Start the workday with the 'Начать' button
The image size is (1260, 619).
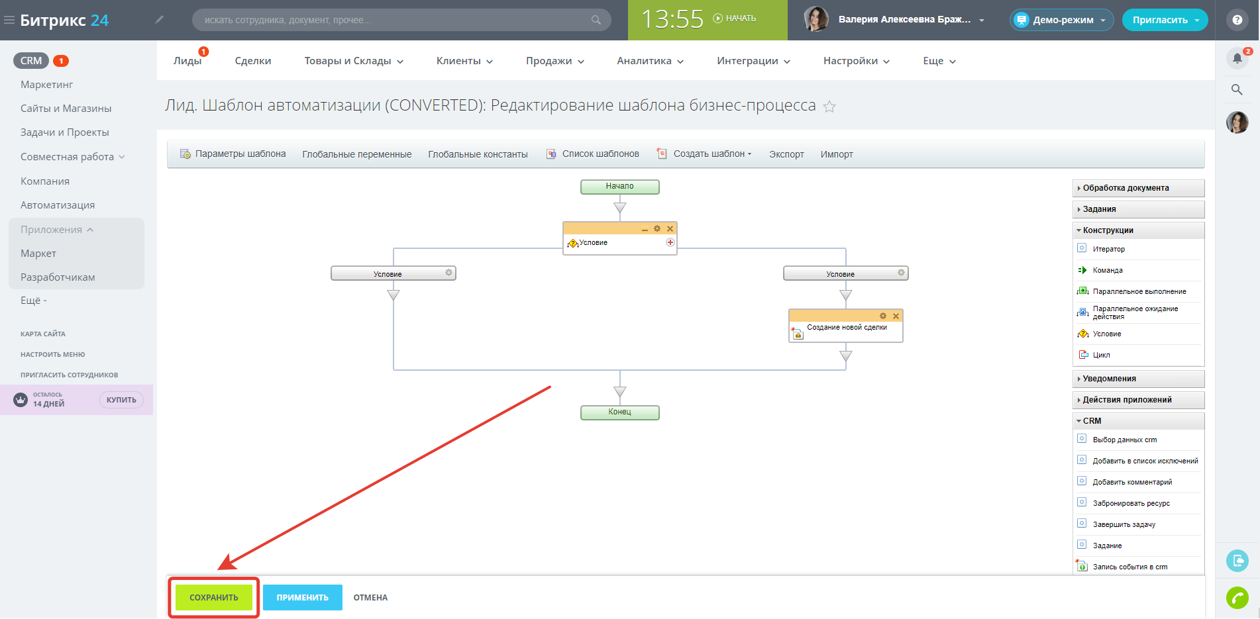(x=735, y=19)
